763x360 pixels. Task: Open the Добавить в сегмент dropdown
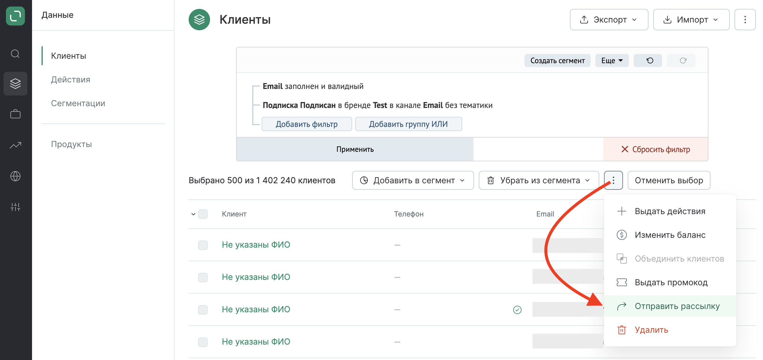413,180
